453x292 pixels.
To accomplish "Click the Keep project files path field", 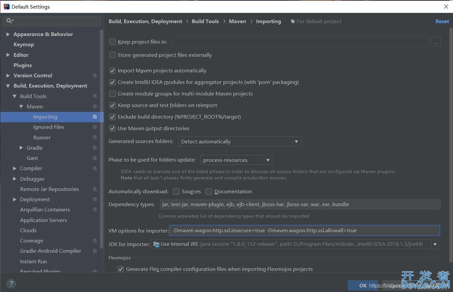I will pyautogui.click(x=300, y=42).
